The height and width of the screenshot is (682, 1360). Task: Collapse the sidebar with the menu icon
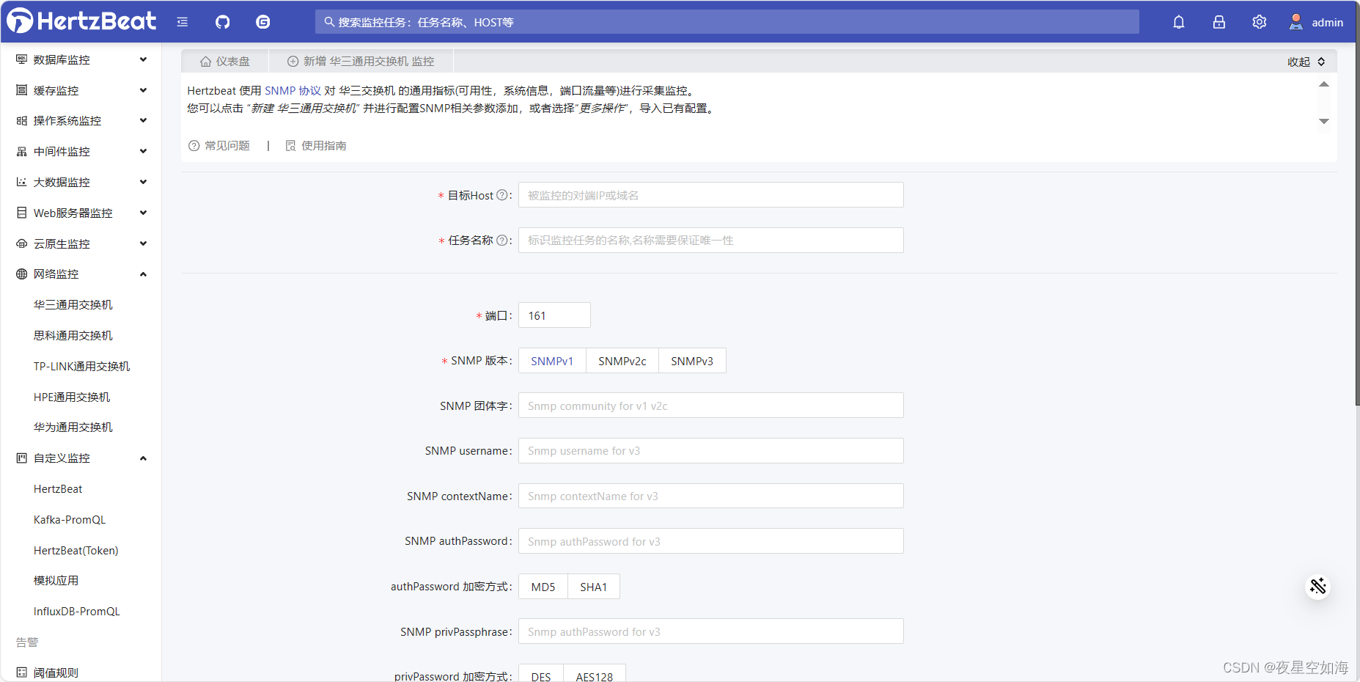[182, 21]
